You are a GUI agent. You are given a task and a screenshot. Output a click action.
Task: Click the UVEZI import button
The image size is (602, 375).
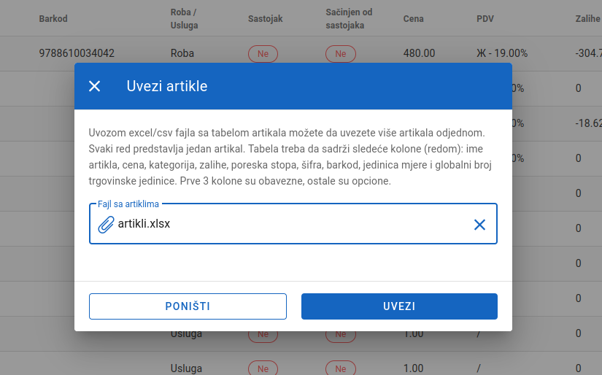[x=399, y=306]
